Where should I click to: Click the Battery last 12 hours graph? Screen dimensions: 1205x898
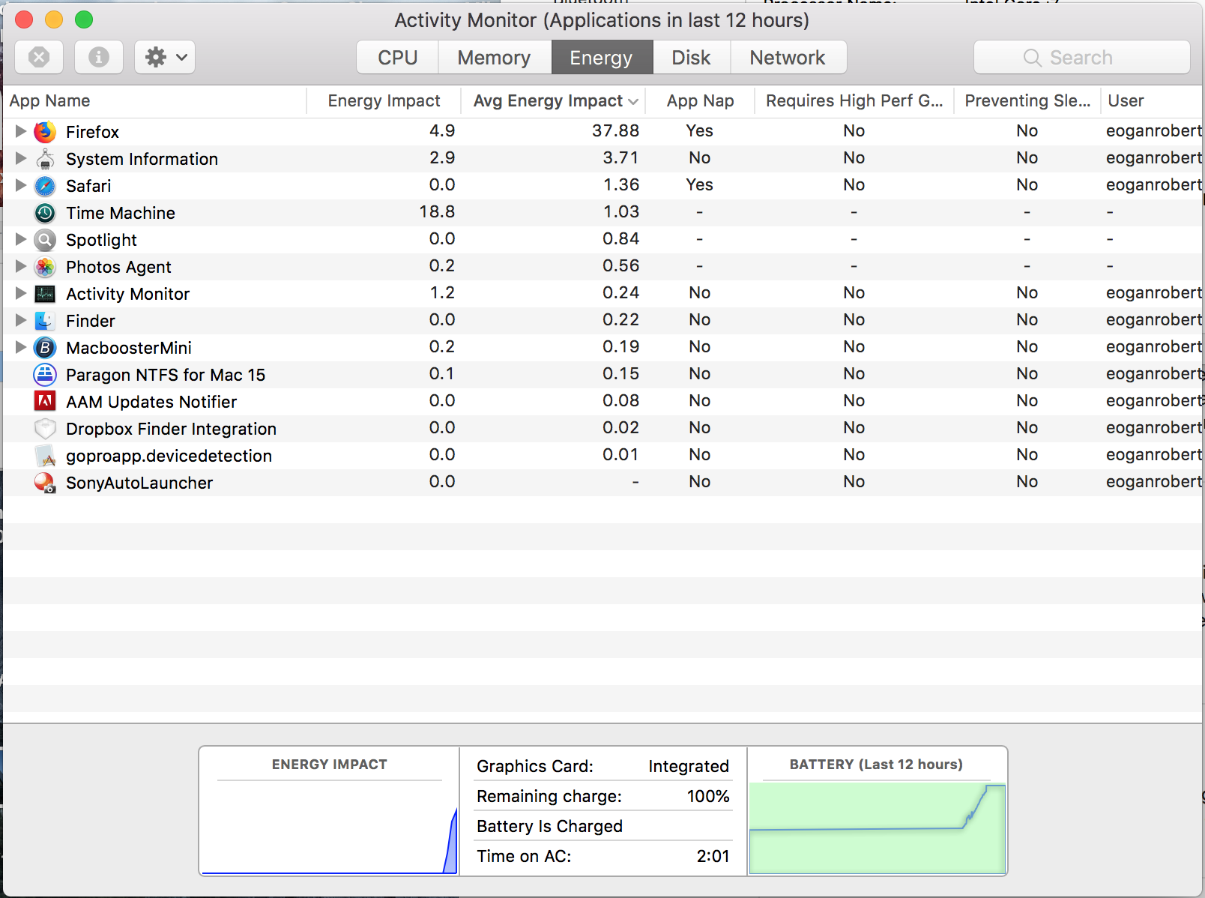pyautogui.click(x=878, y=828)
